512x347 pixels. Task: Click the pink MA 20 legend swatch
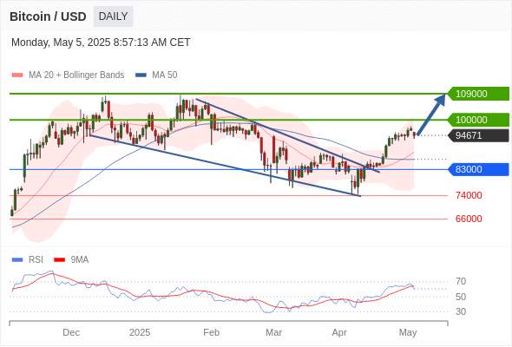17,75
